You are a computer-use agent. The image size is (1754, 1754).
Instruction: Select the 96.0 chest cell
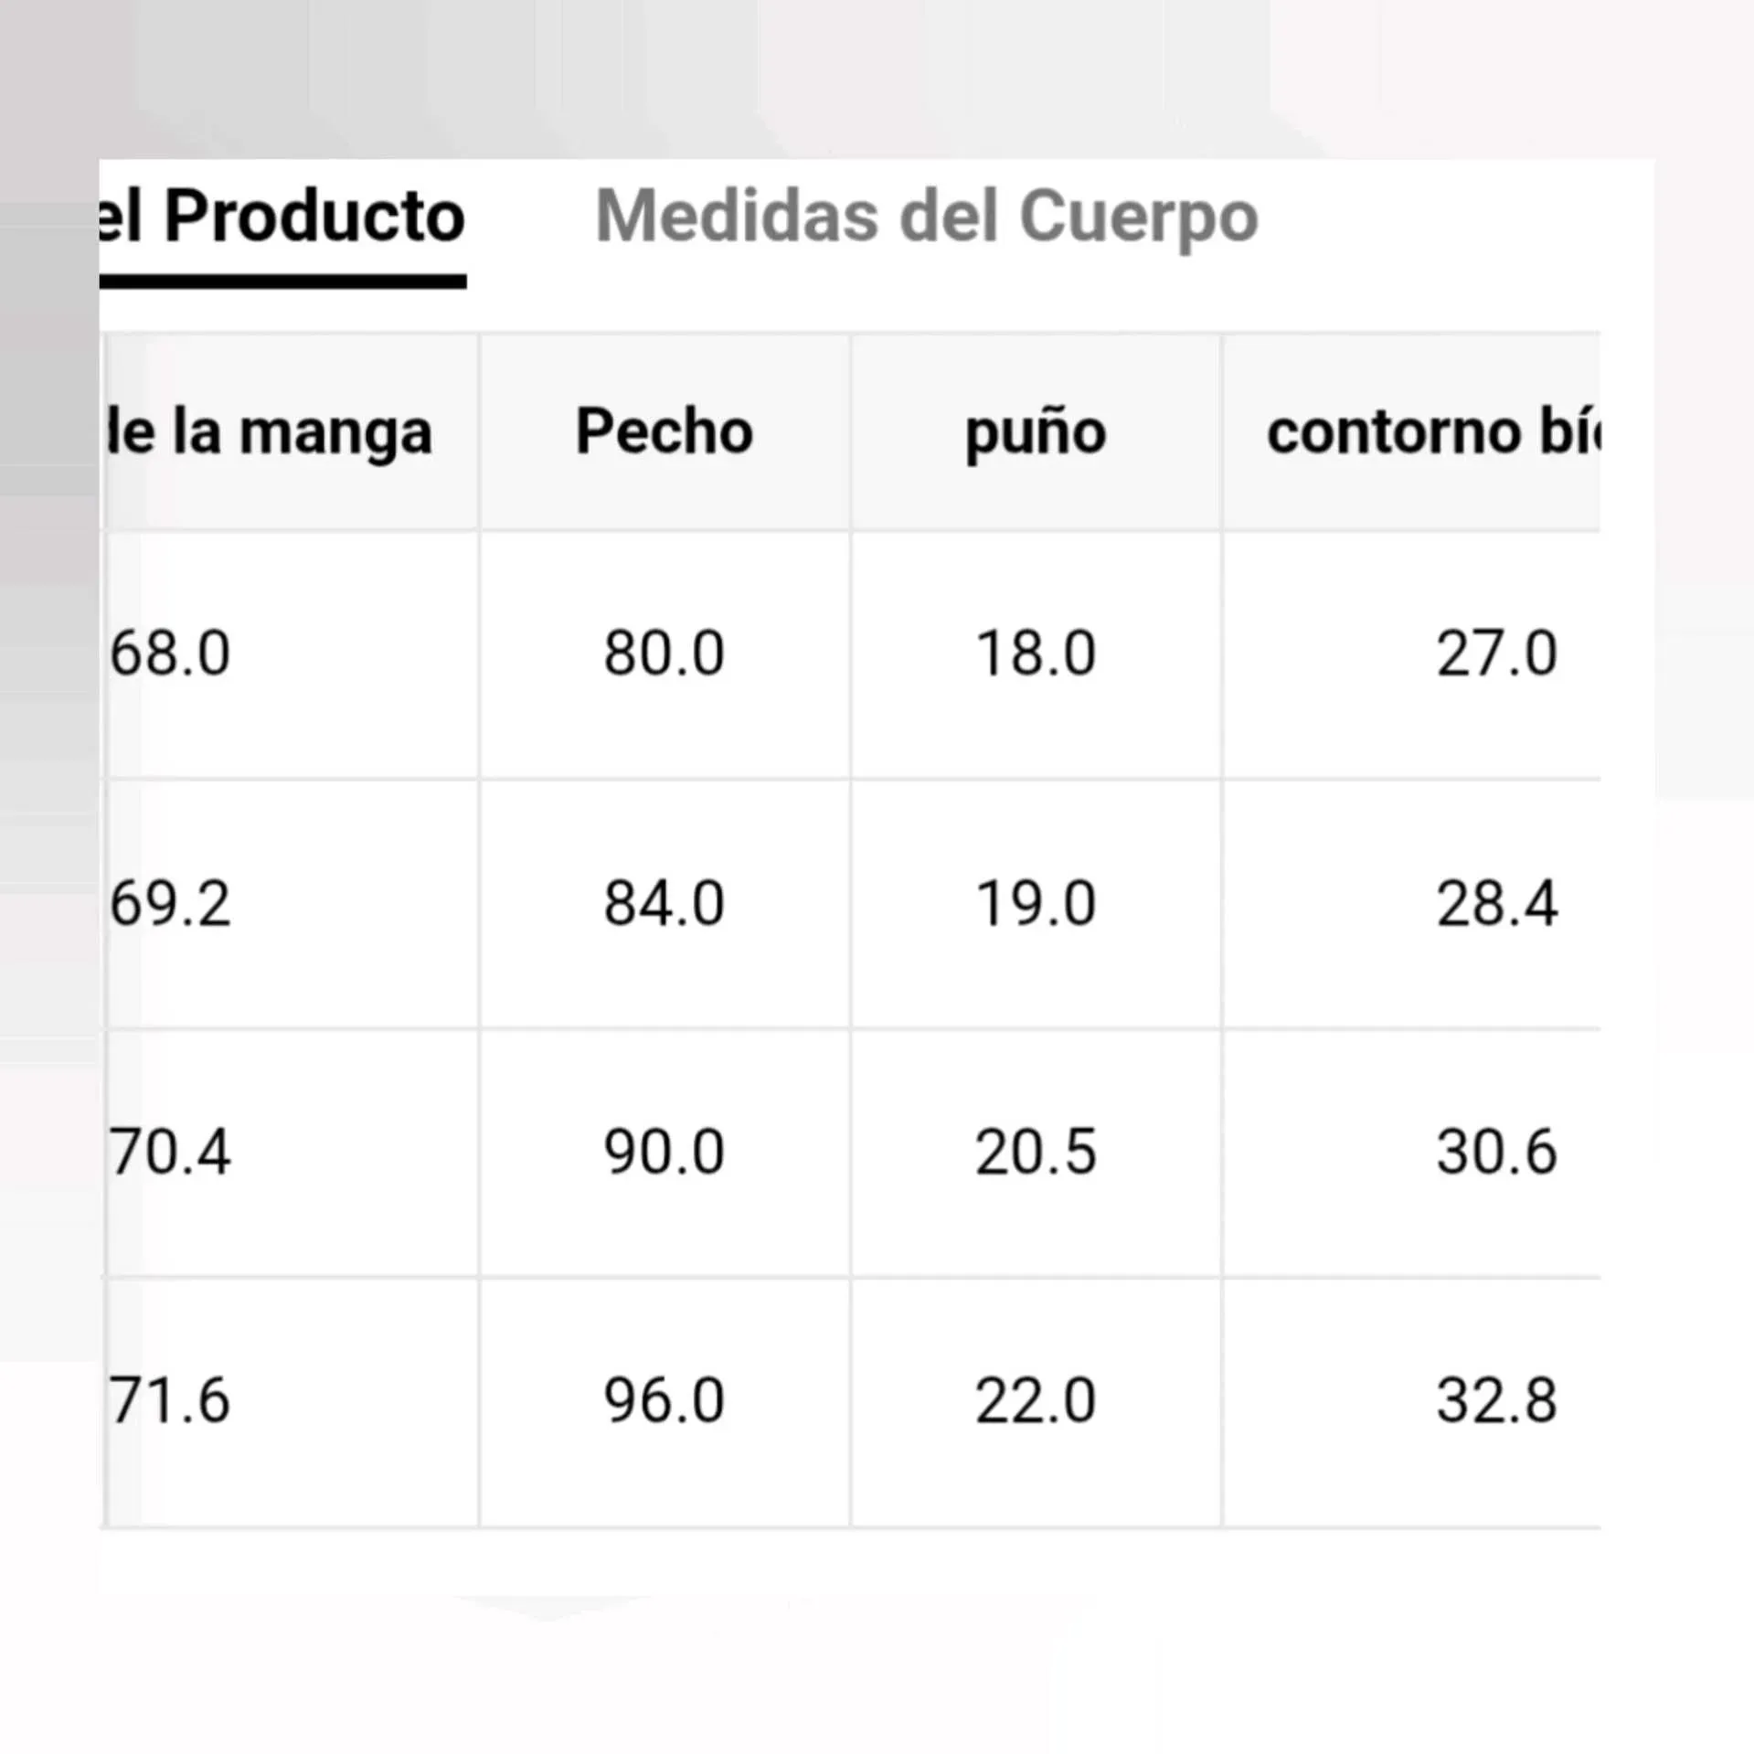point(664,1401)
